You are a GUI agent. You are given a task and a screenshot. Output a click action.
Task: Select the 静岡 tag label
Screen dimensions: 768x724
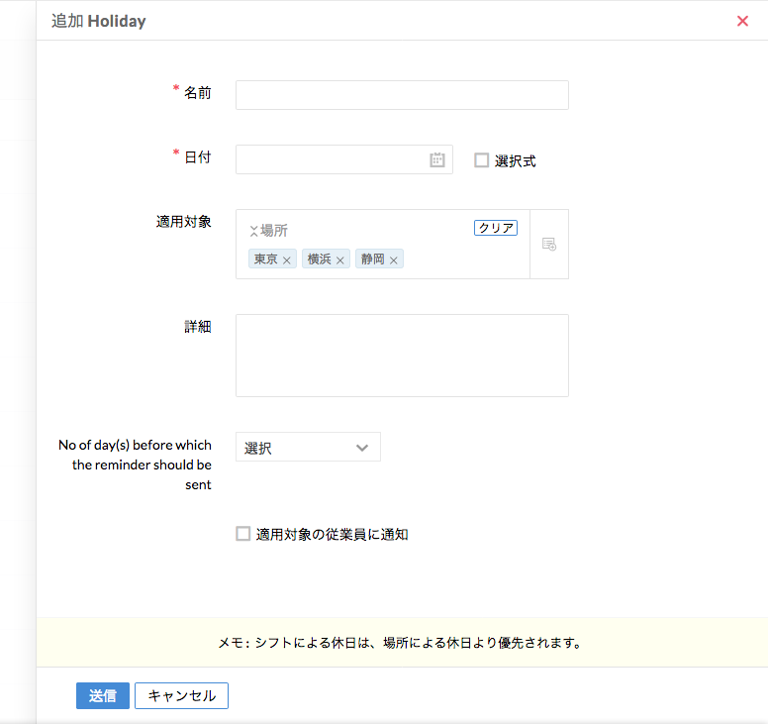(372, 259)
